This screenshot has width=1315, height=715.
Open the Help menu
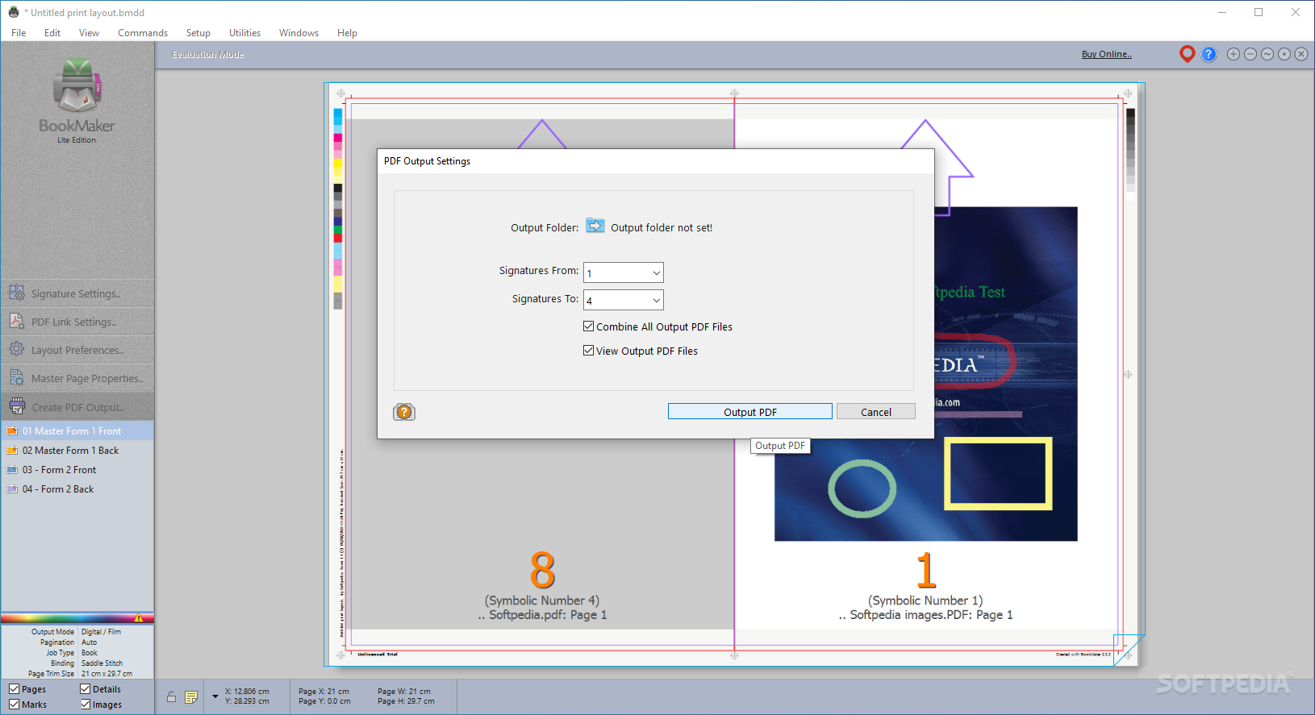[x=347, y=33]
